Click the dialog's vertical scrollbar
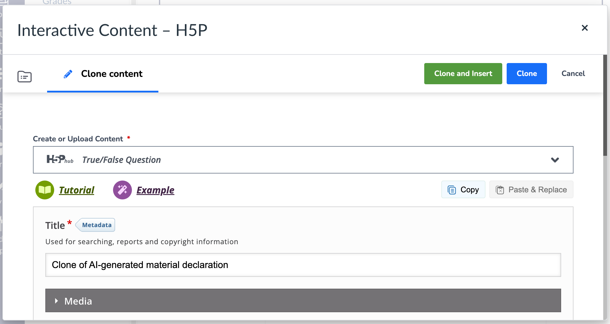This screenshot has width=610, height=324. click(605, 105)
